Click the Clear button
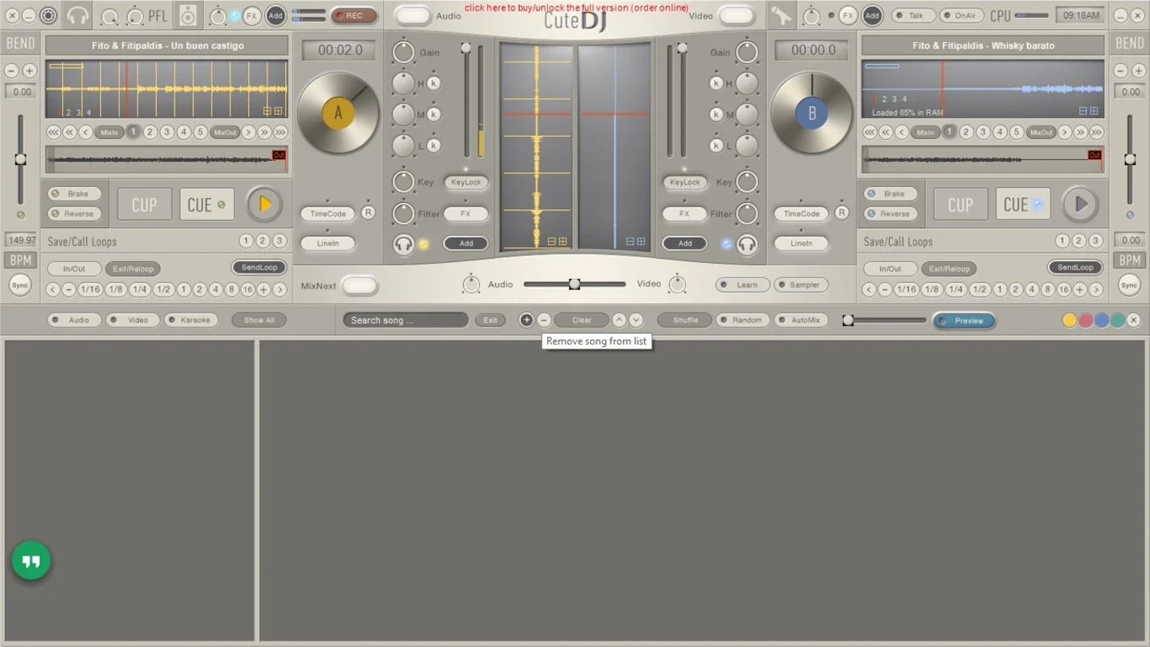Viewport: 1150px width, 647px height. (582, 320)
